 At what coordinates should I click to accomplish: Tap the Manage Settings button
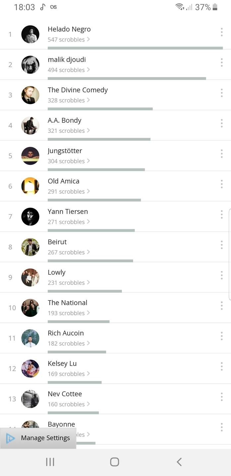(x=38, y=438)
